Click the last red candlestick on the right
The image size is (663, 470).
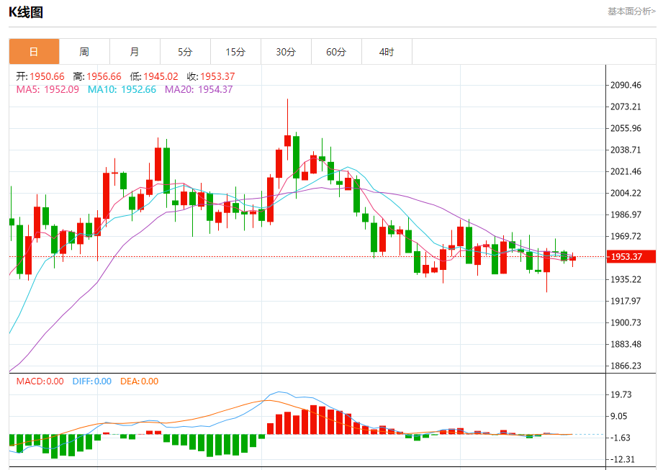pos(572,258)
